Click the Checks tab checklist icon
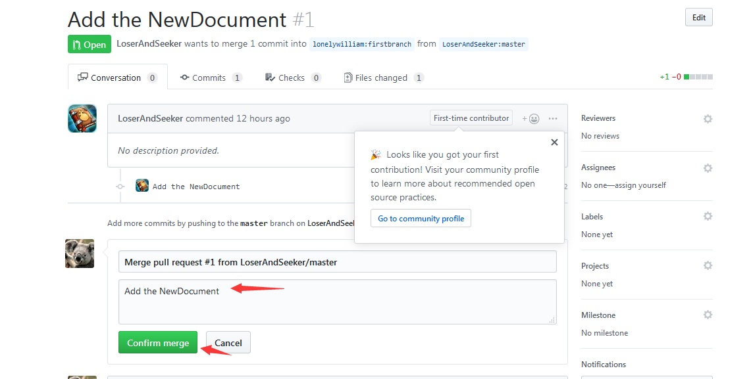Viewport: 751px width, 379px height. tap(270, 77)
